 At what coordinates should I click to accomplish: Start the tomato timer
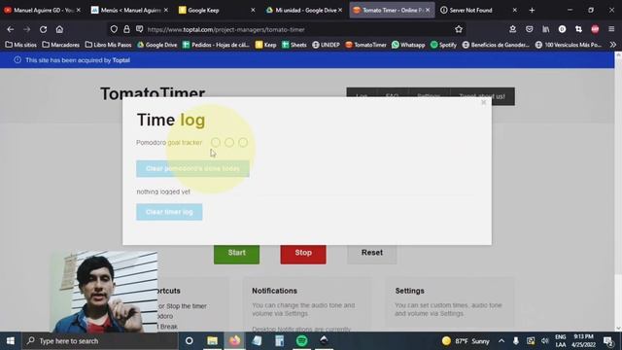click(237, 254)
